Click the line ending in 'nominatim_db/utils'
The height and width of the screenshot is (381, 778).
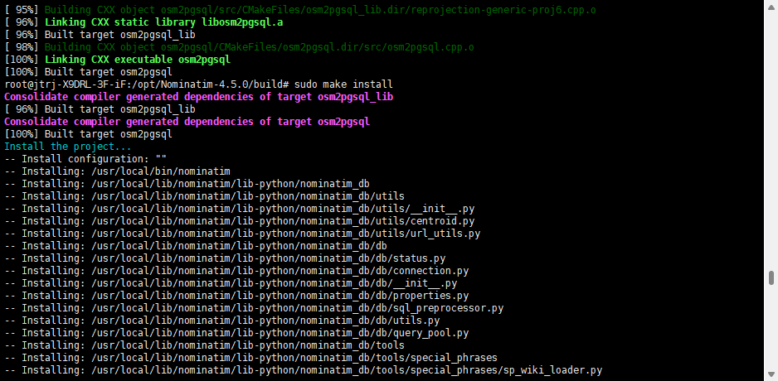tap(205, 196)
